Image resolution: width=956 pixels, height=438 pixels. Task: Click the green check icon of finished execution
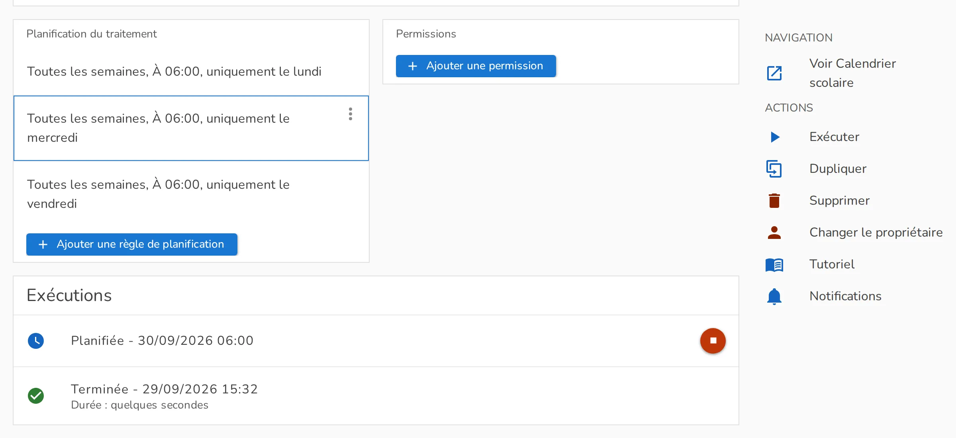click(x=36, y=396)
